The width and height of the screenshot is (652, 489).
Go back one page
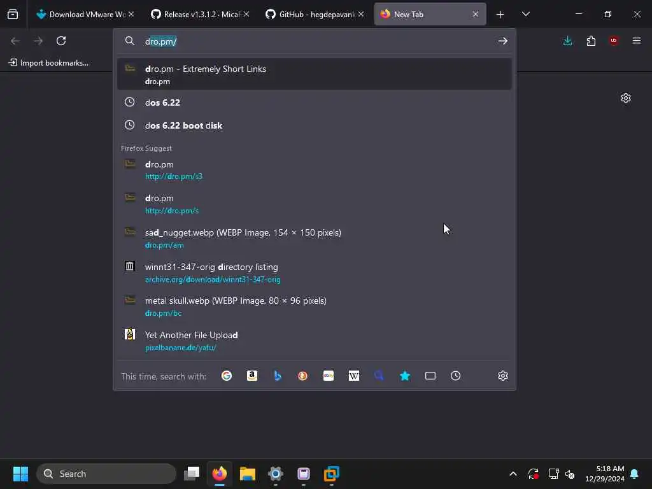[15, 41]
